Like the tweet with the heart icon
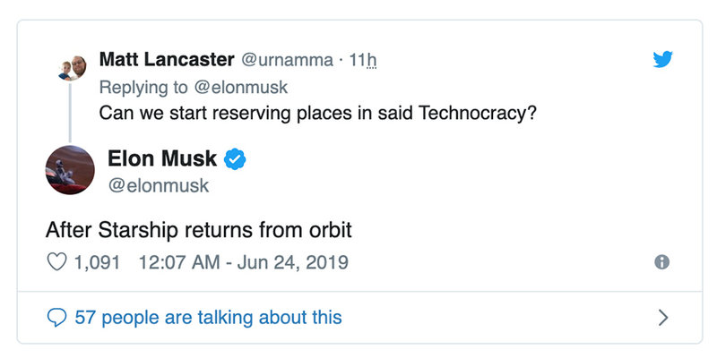 (56, 262)
